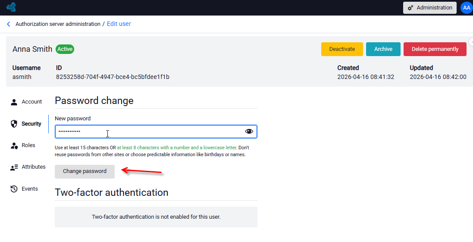Viewport: 473px width, 242px height.
Task: Open the Administration gear button
Action: click(430, 8)
